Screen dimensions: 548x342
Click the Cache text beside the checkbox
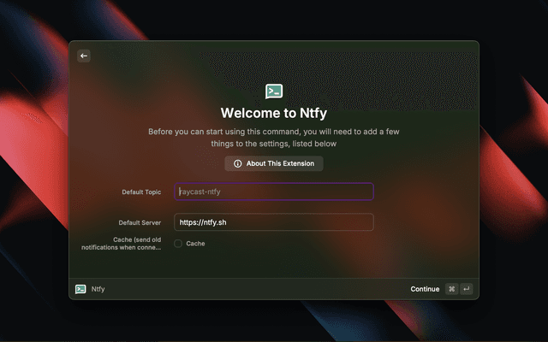click(x=195, y=244)
